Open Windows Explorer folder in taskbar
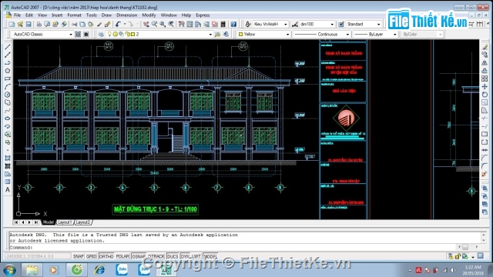This screenshot has width=493, height=277. 32,270
